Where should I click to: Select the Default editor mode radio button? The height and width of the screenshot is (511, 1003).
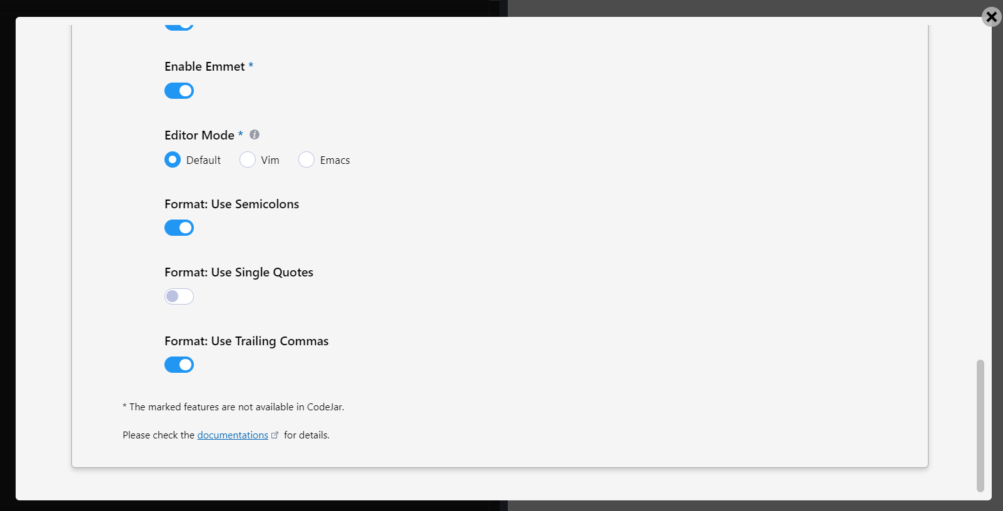coord(173,160)
